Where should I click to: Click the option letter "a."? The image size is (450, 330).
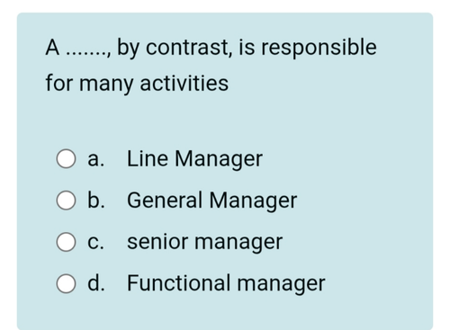pos(96,159)
